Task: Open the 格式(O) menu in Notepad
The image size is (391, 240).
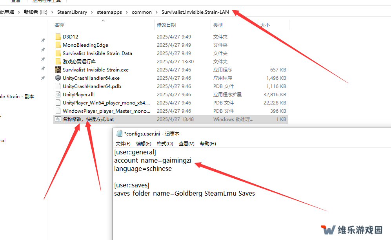Action: click(x=165, y=144)
